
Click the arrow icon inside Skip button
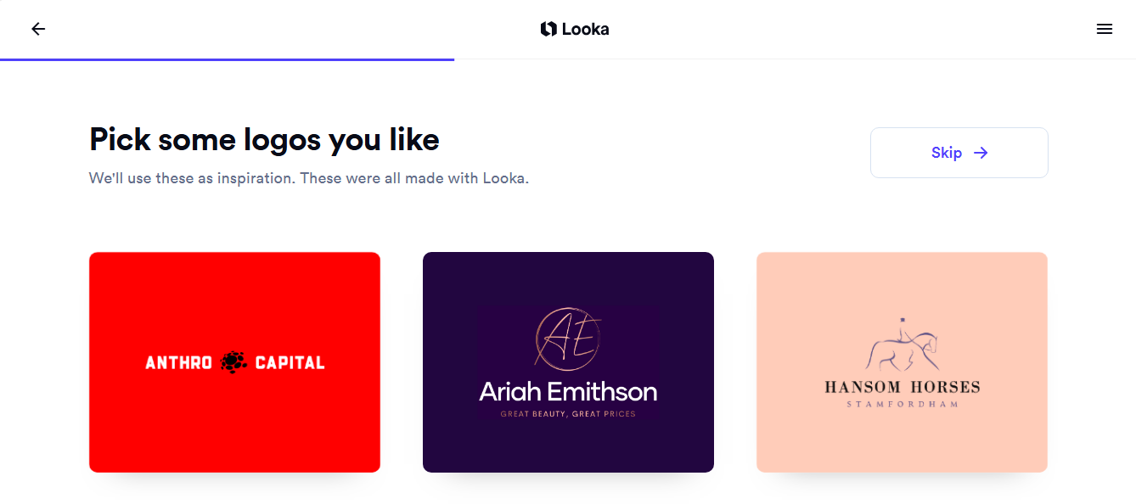coord(981,153)
